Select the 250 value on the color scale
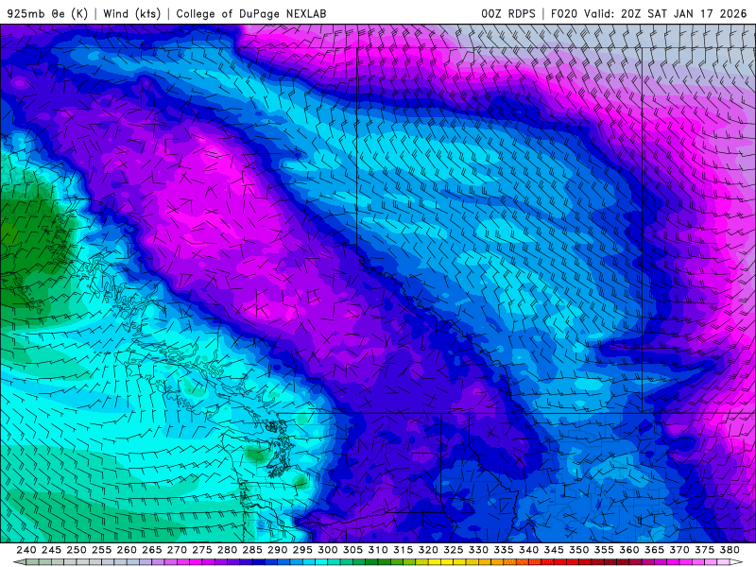 (77, 550)
